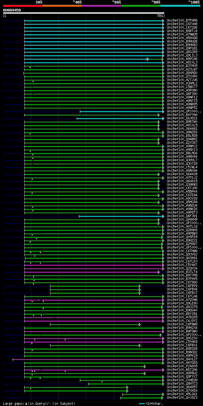Click the short cyan alignment bar for Q10D21

click(121, 118)
